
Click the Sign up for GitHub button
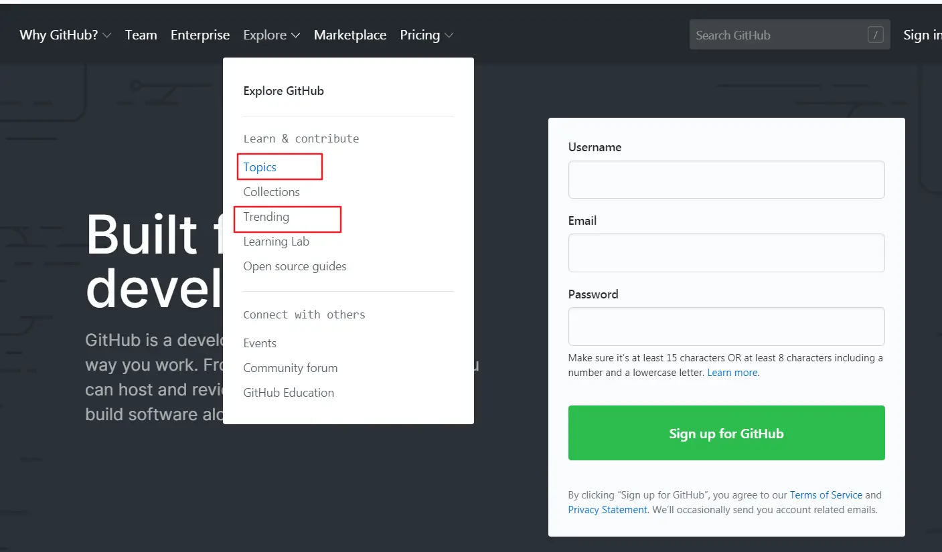tap(726, 433)
